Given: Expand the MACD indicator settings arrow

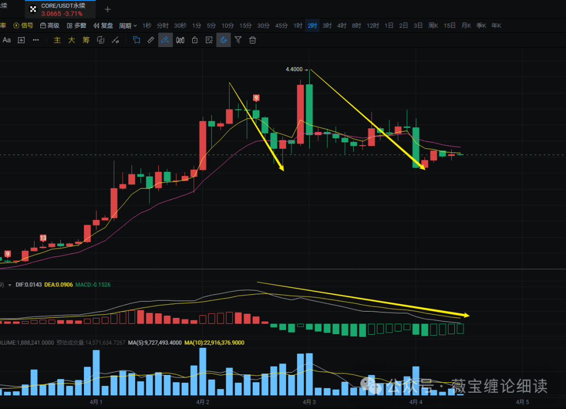Looking at the screenshot, I should (10, 285).
